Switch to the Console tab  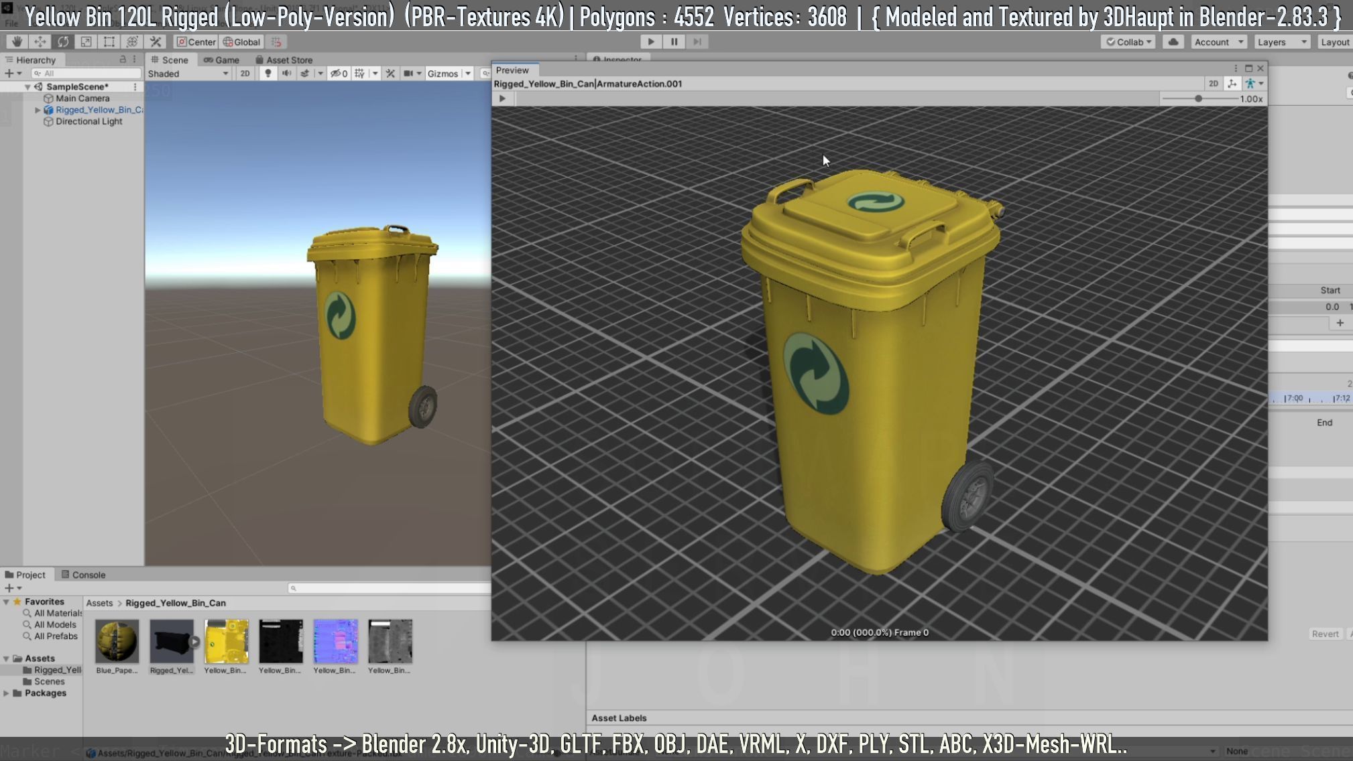pos(83,575)
